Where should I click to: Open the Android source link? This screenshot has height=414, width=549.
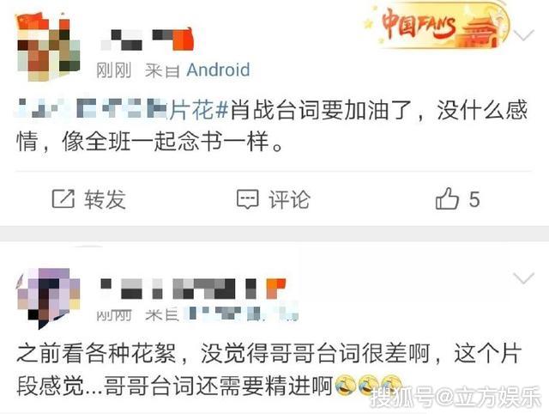218,70
